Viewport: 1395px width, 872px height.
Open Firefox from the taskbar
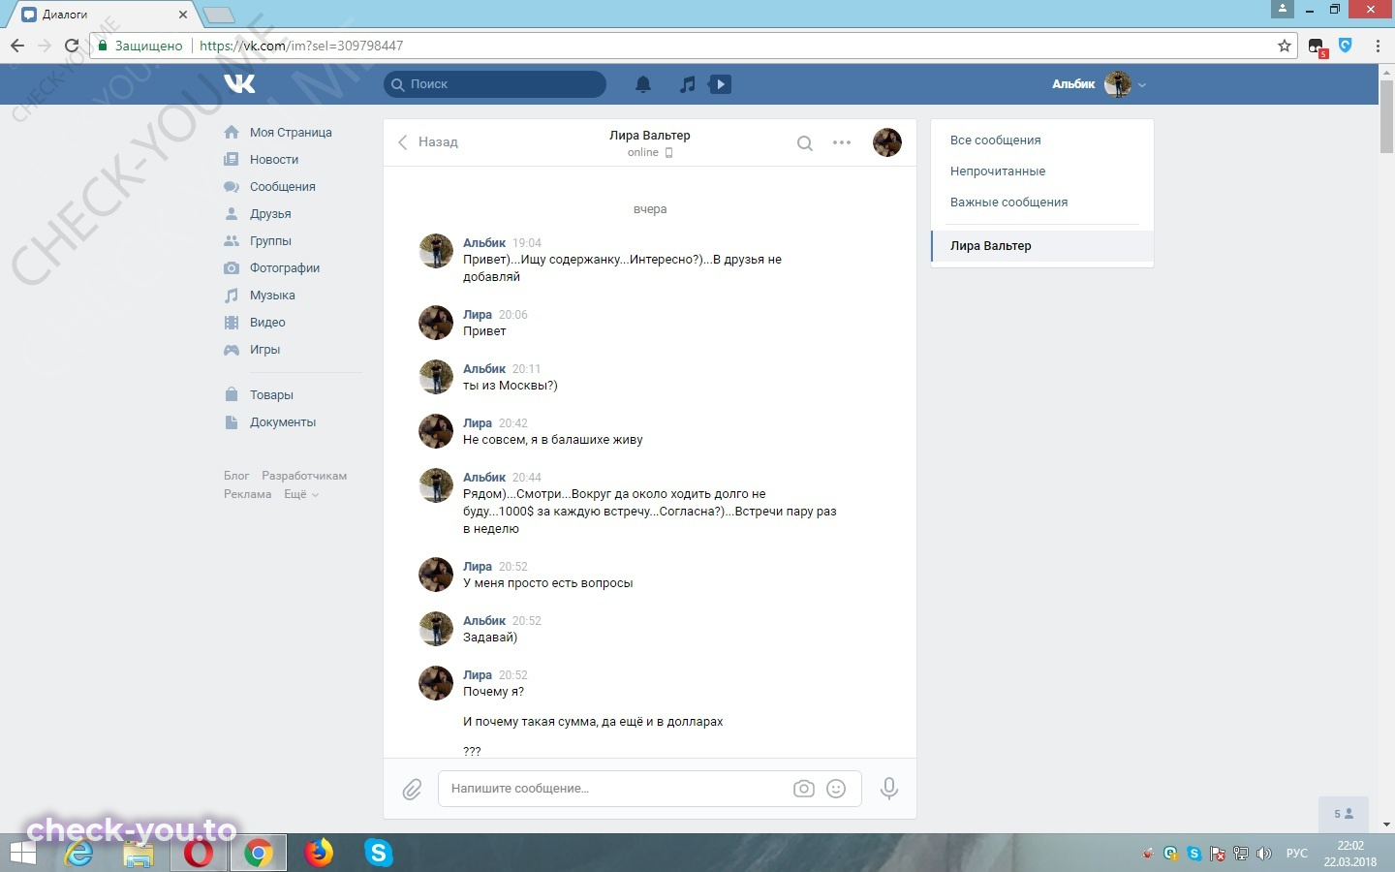tap(319, 853)
